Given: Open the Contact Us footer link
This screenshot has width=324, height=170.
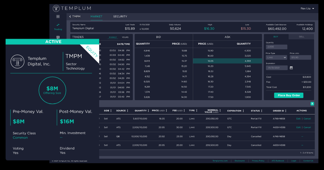Looking at the screenshot, I should point(308,161).
